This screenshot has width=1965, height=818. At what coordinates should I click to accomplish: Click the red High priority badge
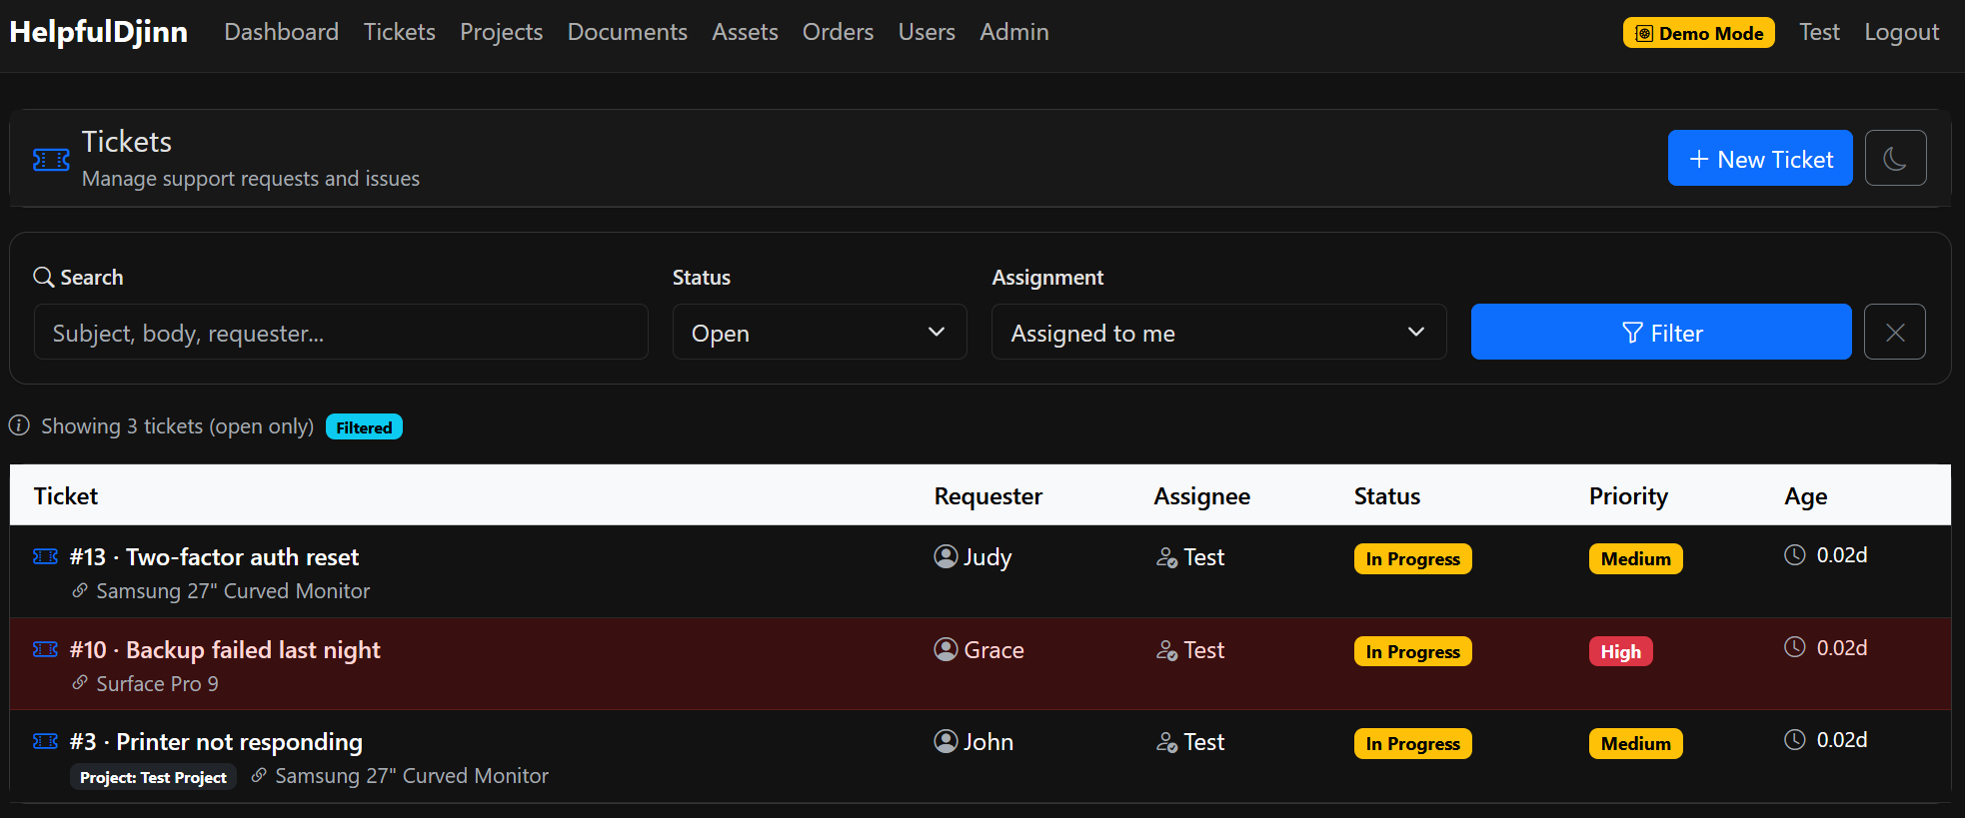pos(1621,651)
